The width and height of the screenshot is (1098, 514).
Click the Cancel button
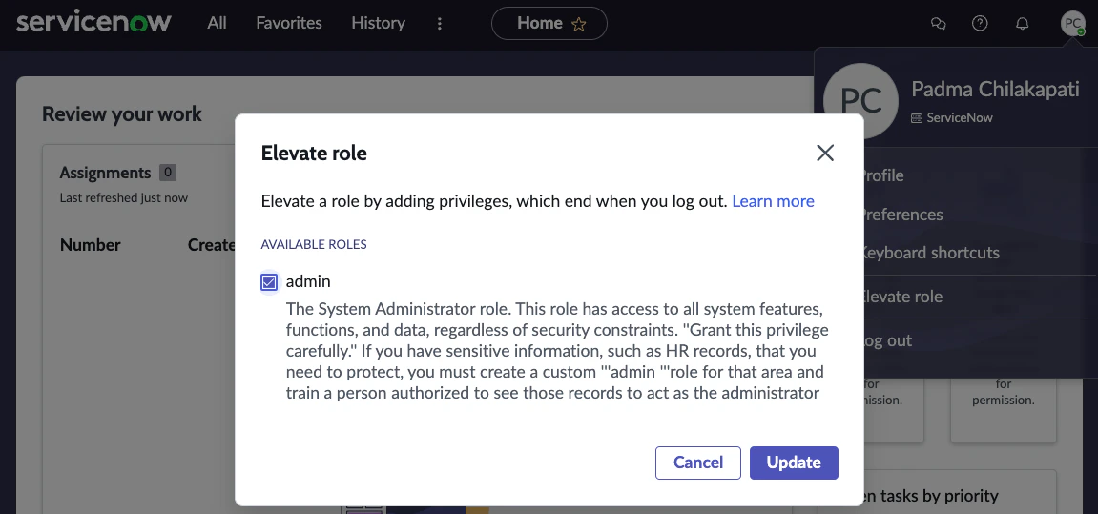(698, 463)
